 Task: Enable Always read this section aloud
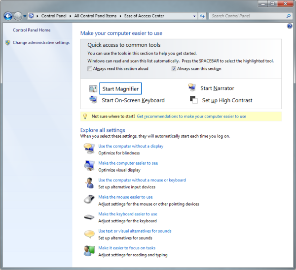[90, 69]
